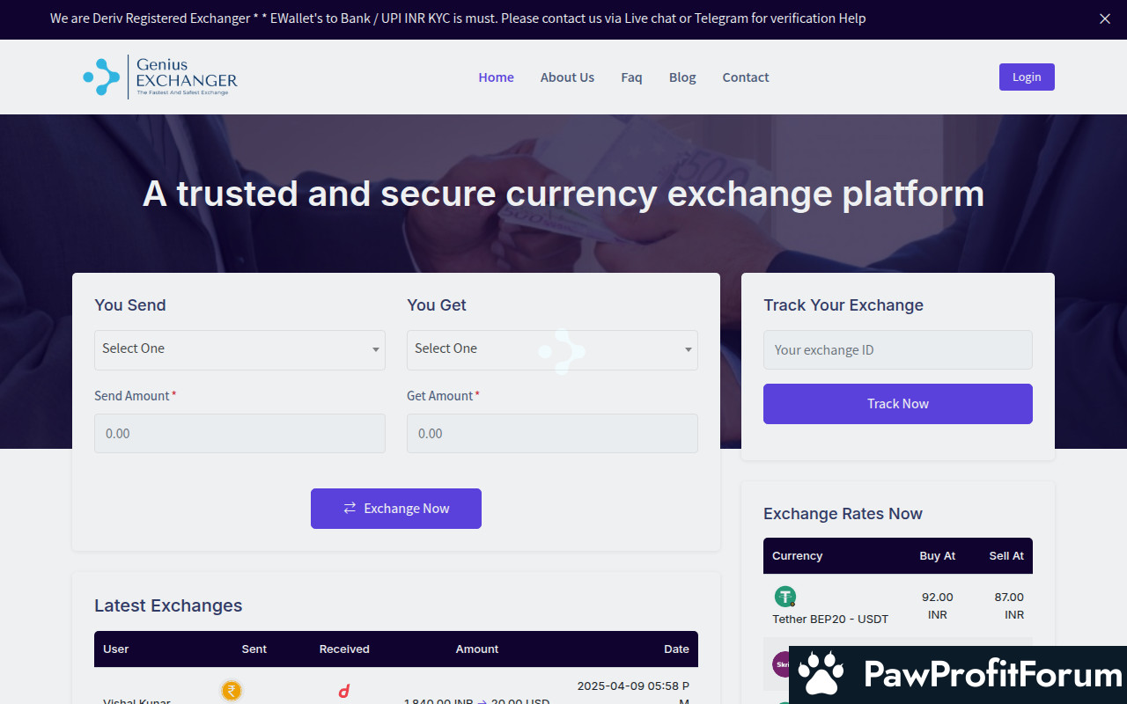This screenshot has width=1127, height=704.
Task: Click the Your exchange ID field
Action: [x=897, y=350]
